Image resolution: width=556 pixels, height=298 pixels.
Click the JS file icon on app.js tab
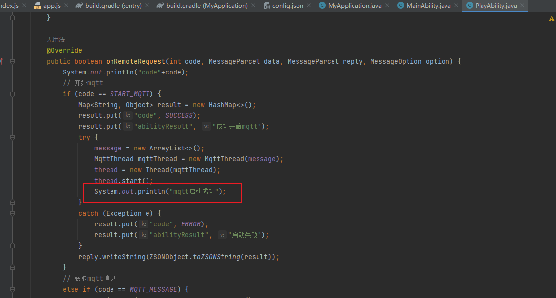(37, 6)
